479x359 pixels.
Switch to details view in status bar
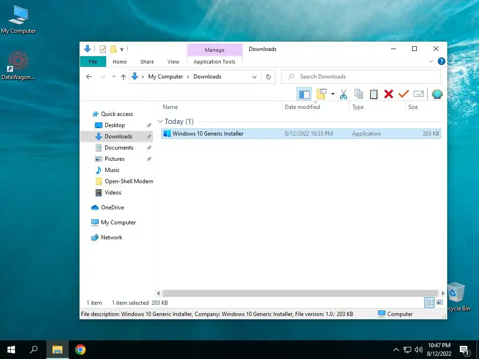[429, 302]
